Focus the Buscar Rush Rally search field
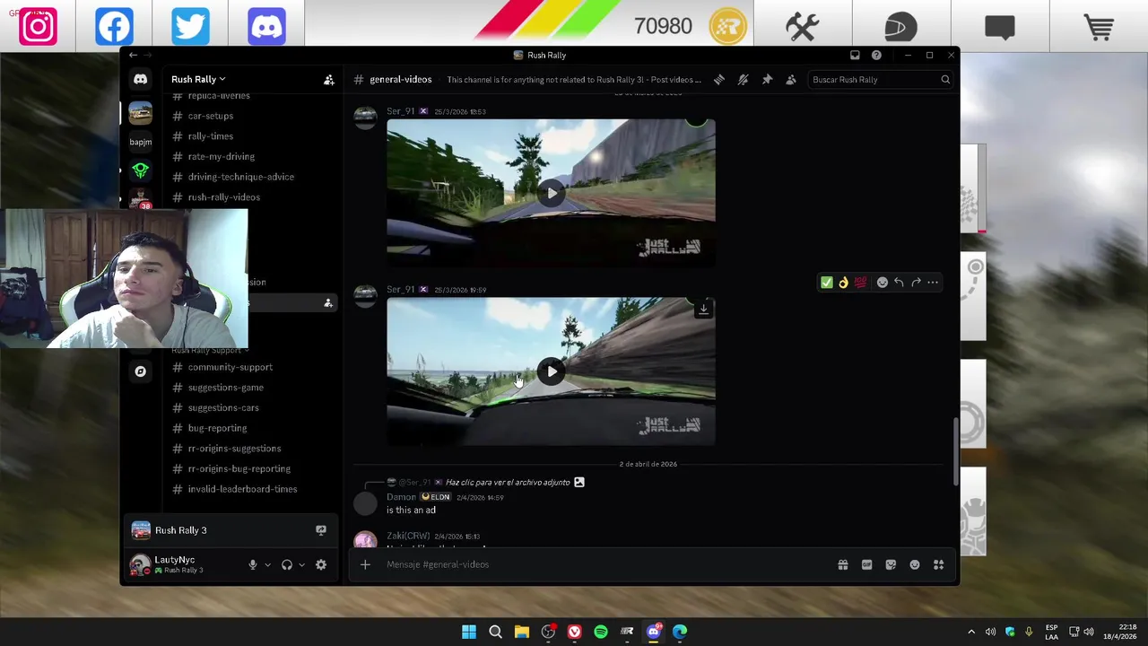This screenshot has height=646, width=1148. (x=879, y=80)
